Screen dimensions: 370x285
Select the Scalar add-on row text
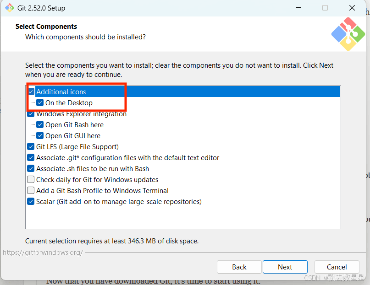tap(119, 202)
